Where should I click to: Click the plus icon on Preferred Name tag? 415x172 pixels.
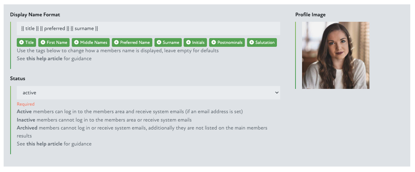coord(116,42)
